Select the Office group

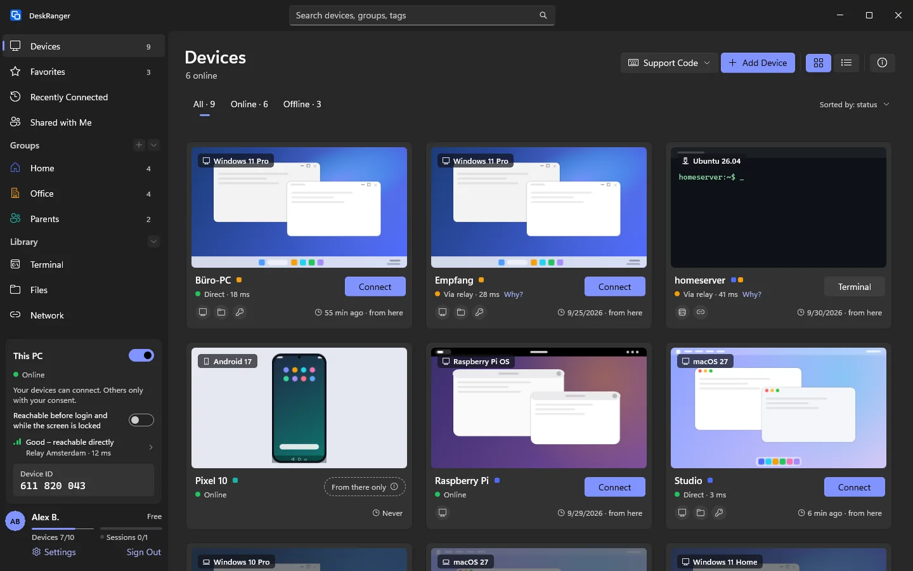84,194
